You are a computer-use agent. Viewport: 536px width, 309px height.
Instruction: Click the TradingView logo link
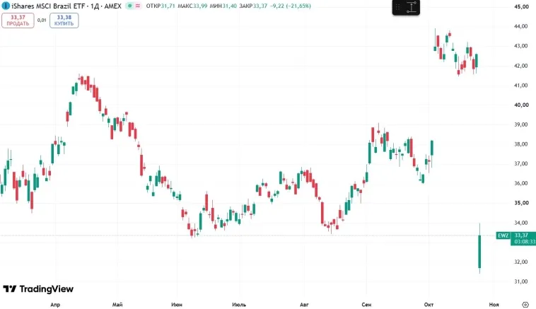pyautogui.click(x=38, y=289)
